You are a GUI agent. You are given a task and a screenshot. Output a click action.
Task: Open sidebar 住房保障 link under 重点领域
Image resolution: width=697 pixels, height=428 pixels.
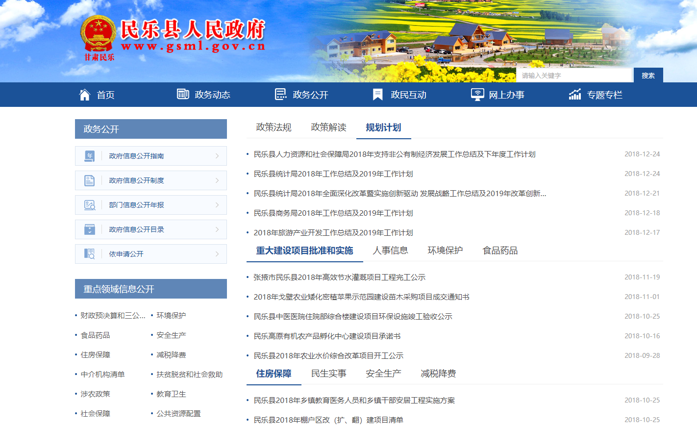click(x=95, y=354)
